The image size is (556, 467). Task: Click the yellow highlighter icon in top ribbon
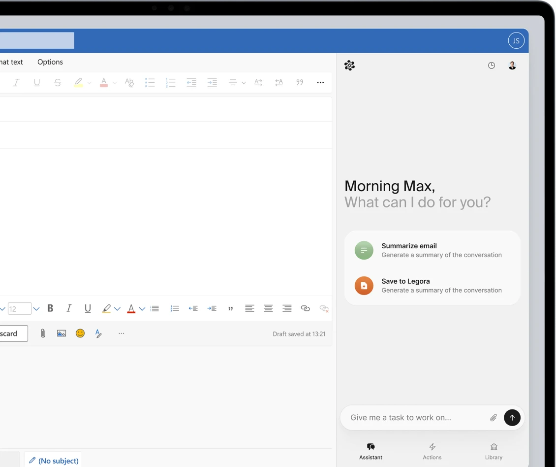click(78, 82)
